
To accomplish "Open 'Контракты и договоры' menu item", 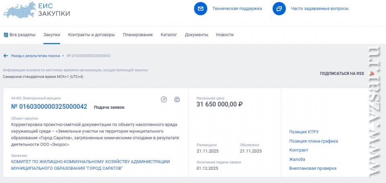I will click(x=91, y=35).
